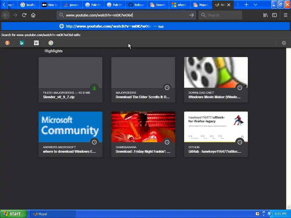Click history clock icon on GameBanana tile
The width and height of the screenshot is (291, 218).
(x=167, y=142)
